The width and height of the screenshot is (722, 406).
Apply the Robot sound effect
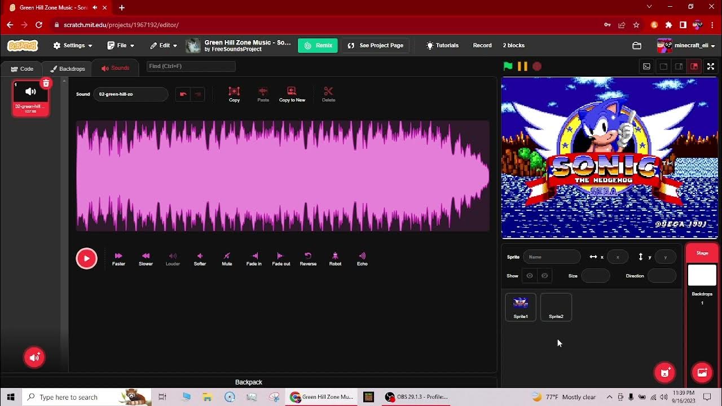335,259
